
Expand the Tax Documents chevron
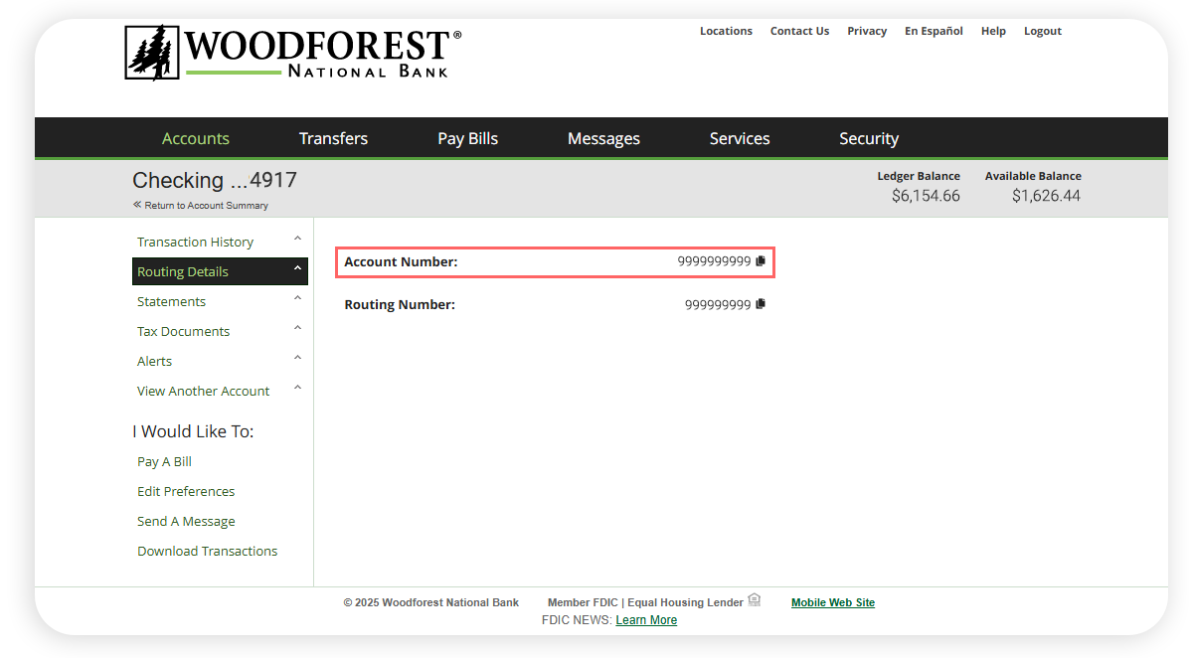point(297,329)
